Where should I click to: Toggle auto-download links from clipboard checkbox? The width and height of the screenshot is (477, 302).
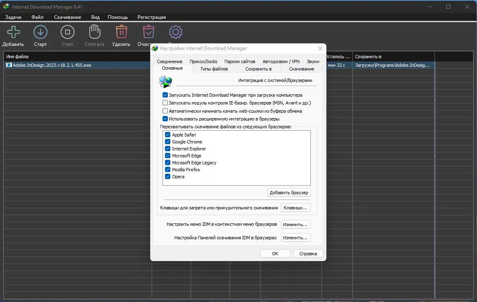click(165, 111)
